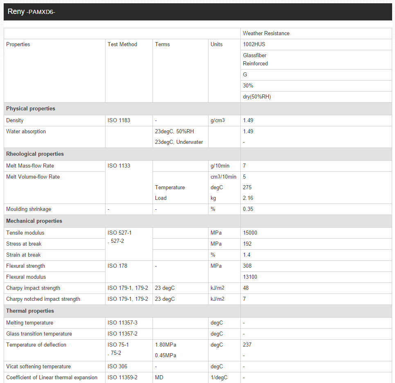Click the 1.4 strain value
Viewport: 395px width, 383px height.
coord(247,255)
